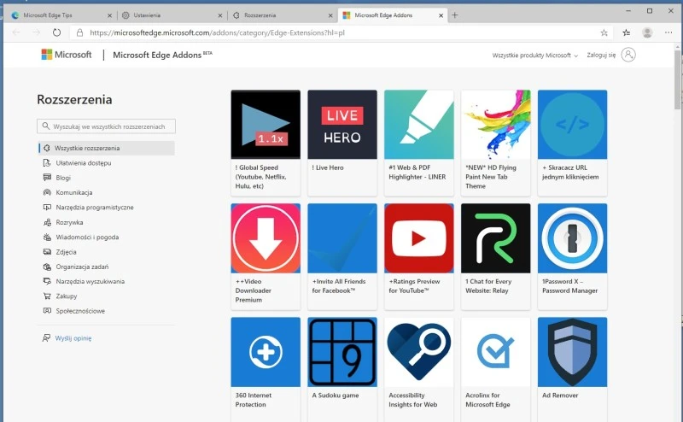The height and width of the screenshot is (422, 683).
Task: Click the search extensions input field
Action: pyautogui.click(x=106, y=126)
